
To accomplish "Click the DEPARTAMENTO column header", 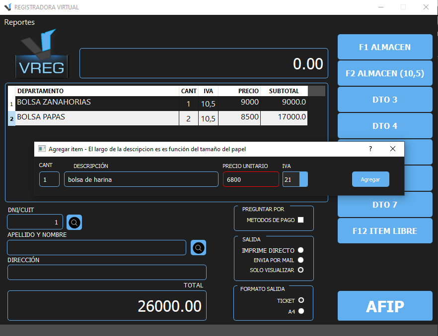I will coord(97,91).
